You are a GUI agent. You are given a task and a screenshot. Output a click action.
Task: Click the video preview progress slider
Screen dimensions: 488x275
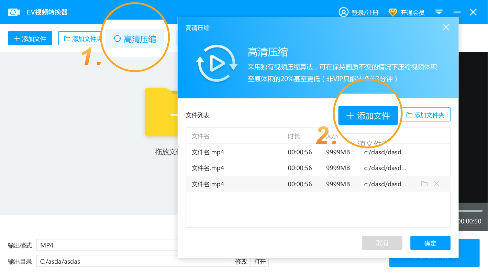(470, 211)
